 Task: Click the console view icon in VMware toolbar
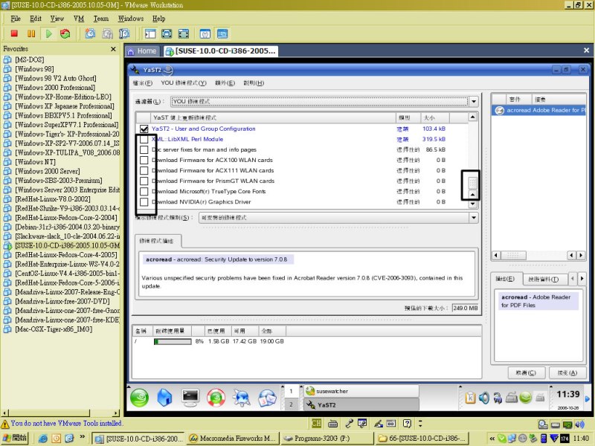[x=222, y=33]
